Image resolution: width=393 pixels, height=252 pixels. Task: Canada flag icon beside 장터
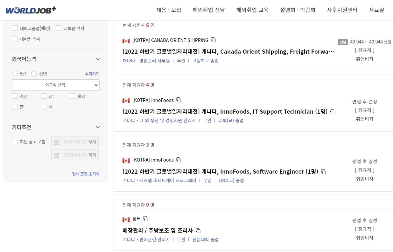pos(126,219)
